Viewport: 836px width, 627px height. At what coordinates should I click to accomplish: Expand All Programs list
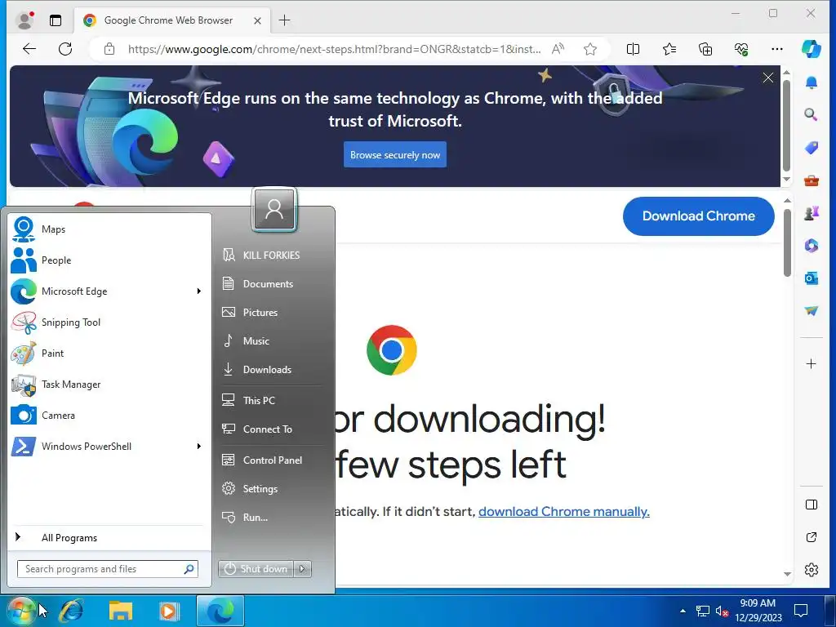coord(109,537)
